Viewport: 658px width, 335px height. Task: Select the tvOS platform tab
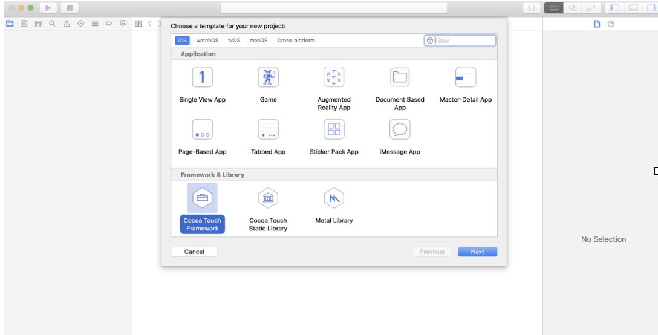pyautogui.click(x=234, y=41)
